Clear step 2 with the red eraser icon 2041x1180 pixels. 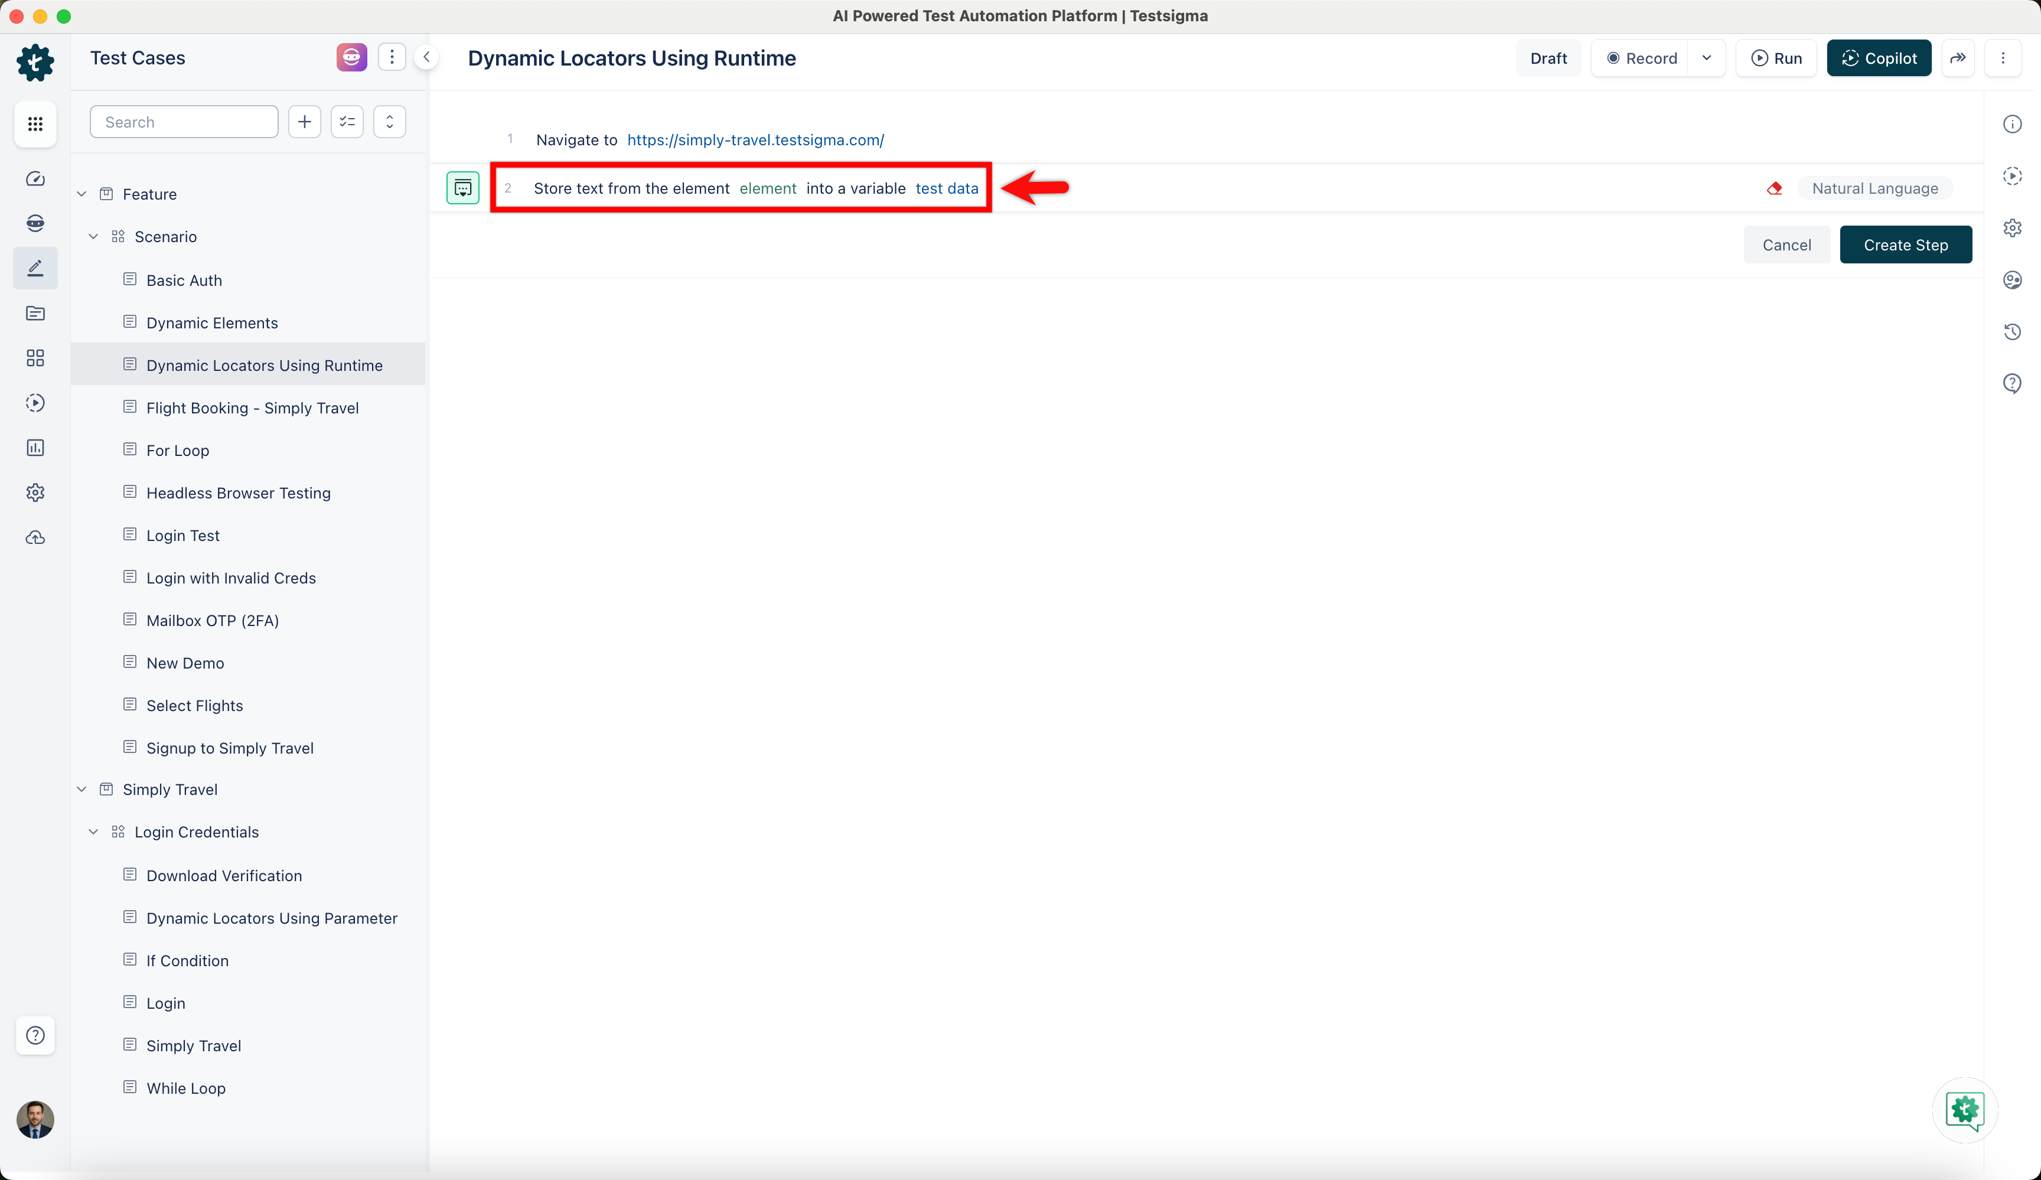coord(1775,188)
